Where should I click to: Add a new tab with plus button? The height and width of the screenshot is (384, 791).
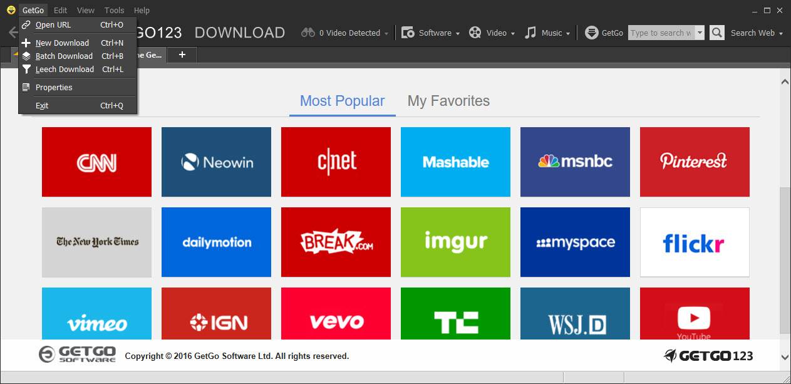tap(182, 55)
